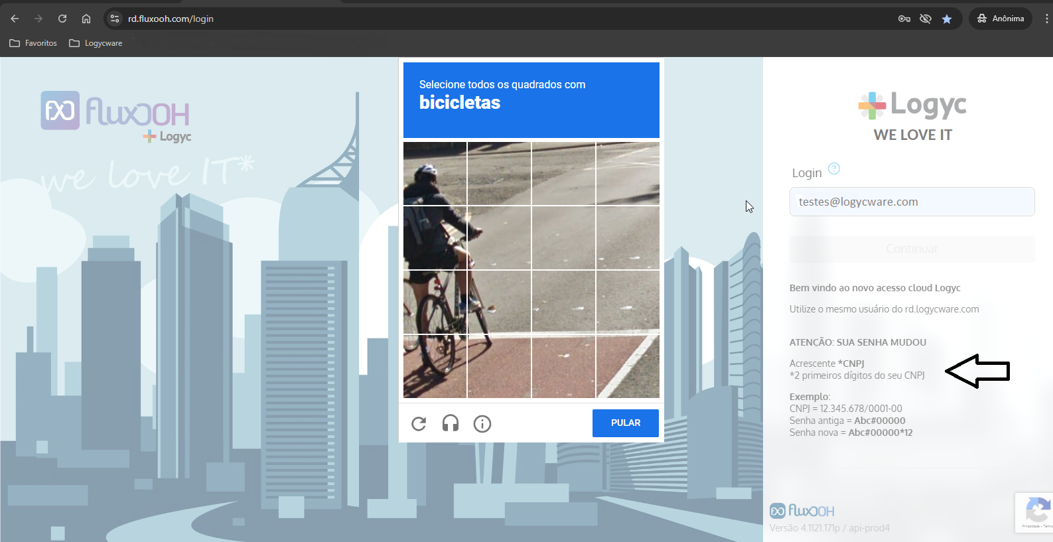Open the saved passwords key icon
Viewport: 1053px width, 542px height.
pyautogui.click(x=904, y=19)
